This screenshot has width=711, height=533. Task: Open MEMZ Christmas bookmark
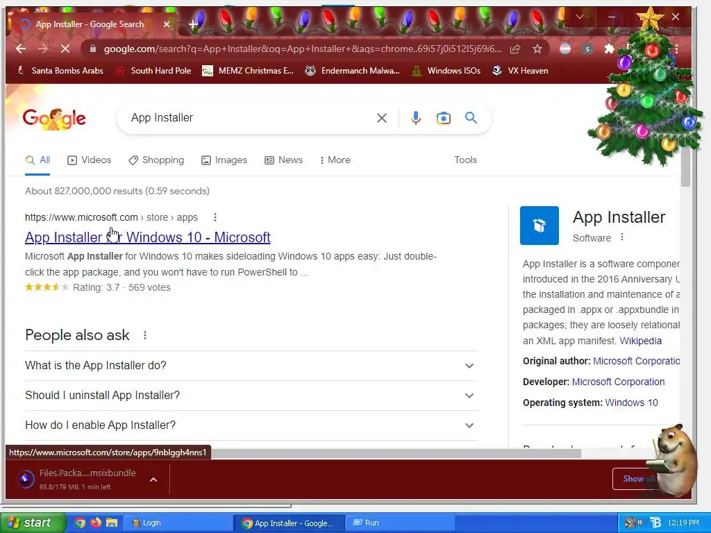248,71
